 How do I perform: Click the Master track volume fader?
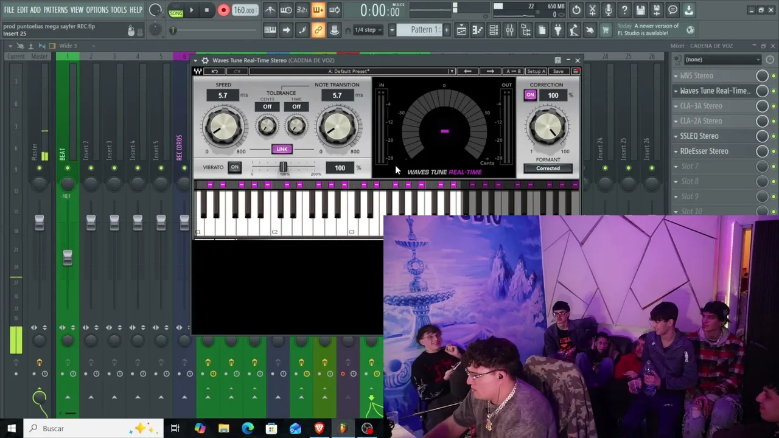pos(40,223)
